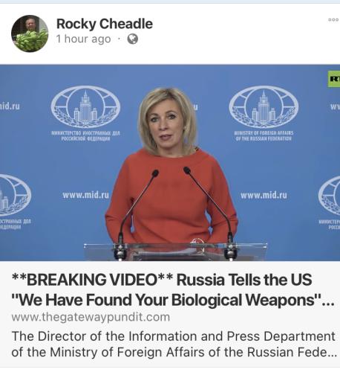Click the left www.mid.ru text in thumbnail
This screenshot has height=372, width=340.
pyautogui.click(x=85, y=195)
